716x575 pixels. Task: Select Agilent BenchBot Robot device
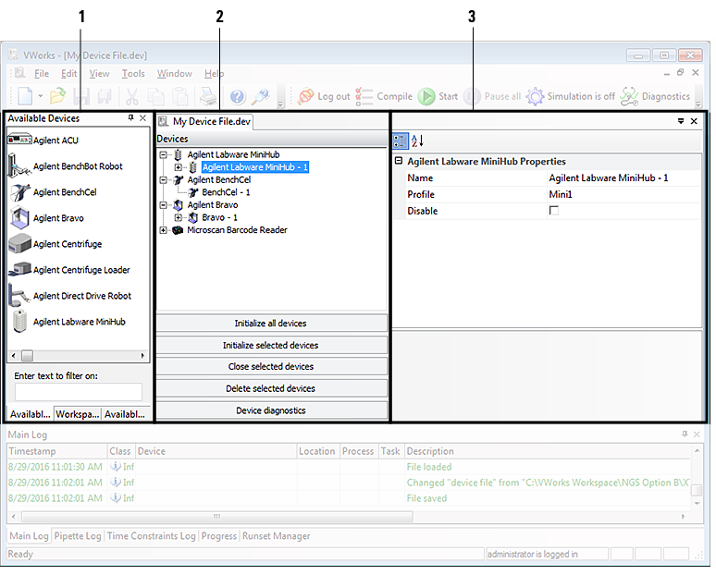[x=67, y=166]
